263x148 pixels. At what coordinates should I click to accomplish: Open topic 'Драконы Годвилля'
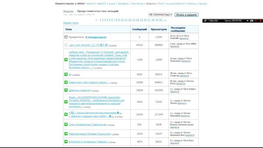pyautogui.click(x=79, y=90)
